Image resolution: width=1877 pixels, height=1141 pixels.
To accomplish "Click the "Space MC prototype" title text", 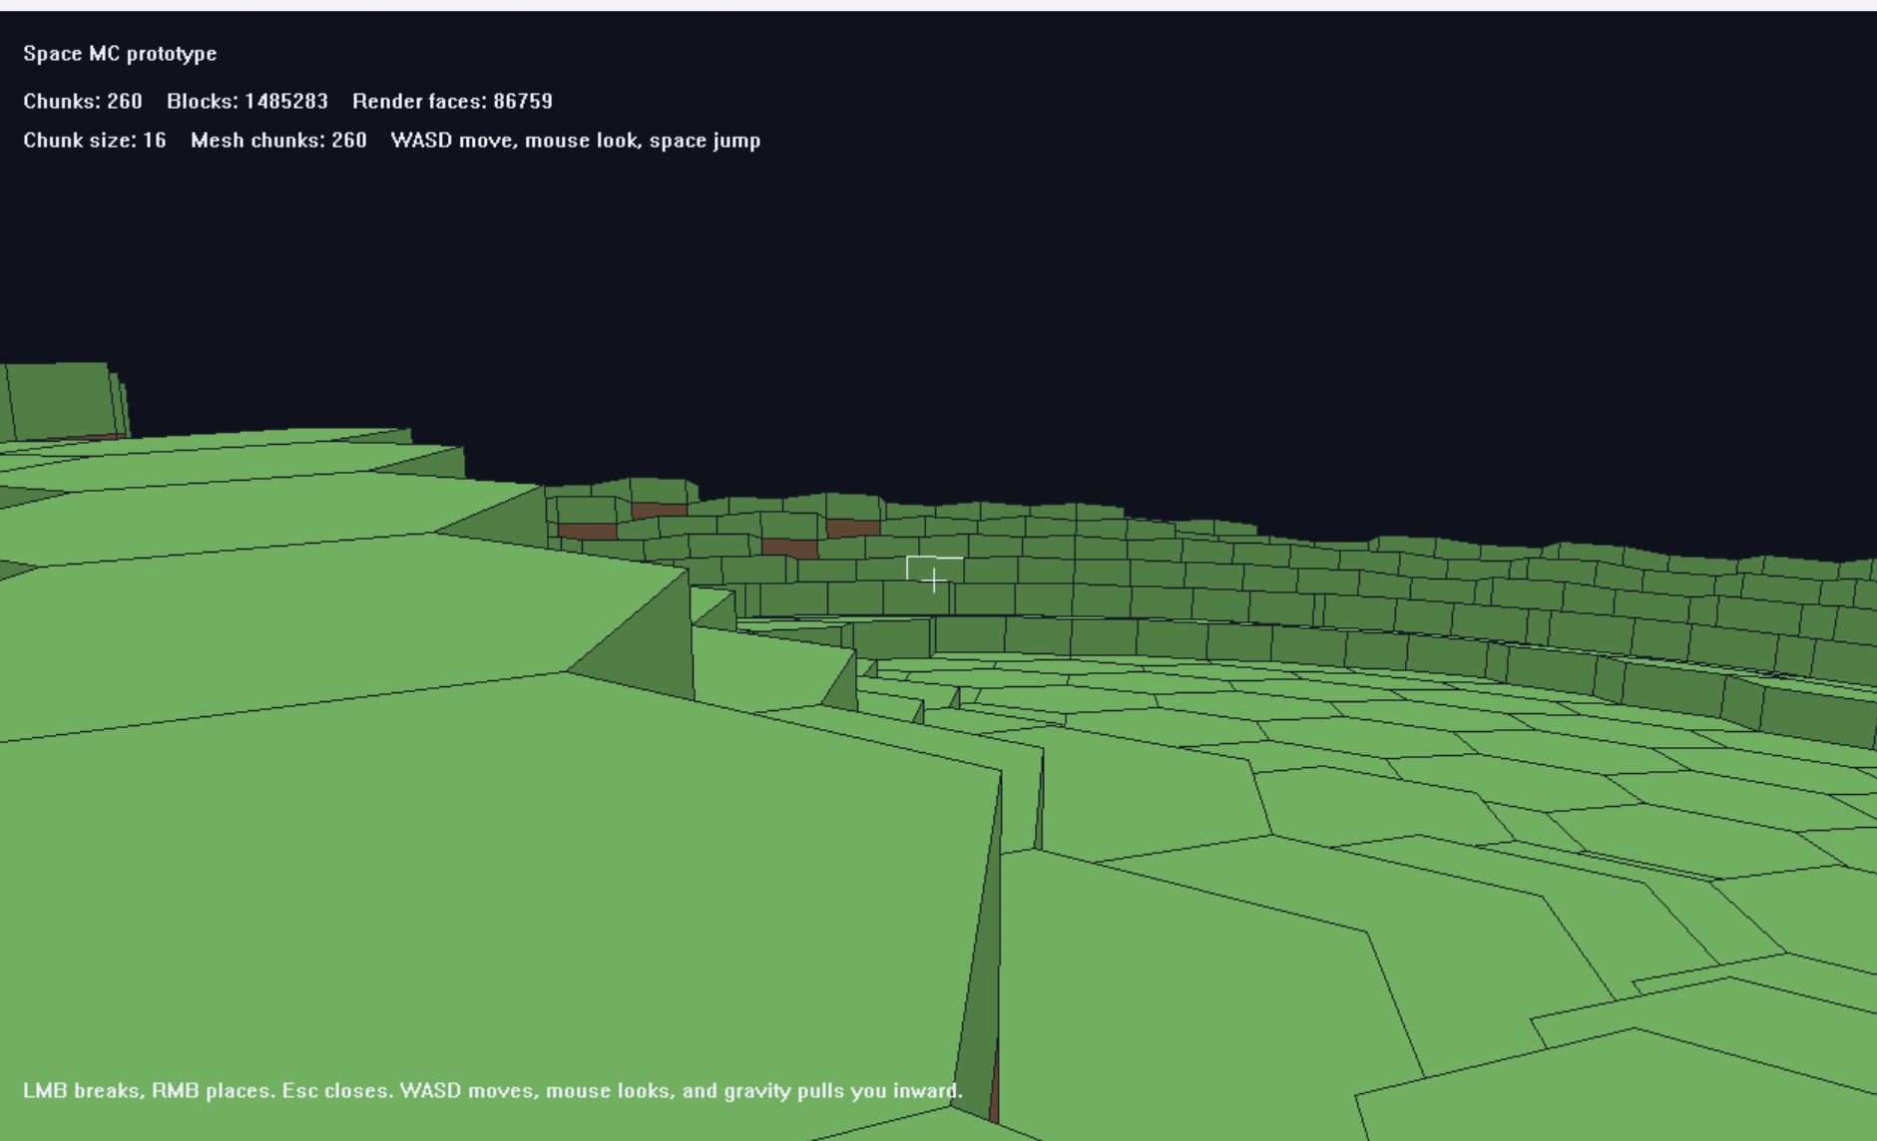I will click(120, 54).
